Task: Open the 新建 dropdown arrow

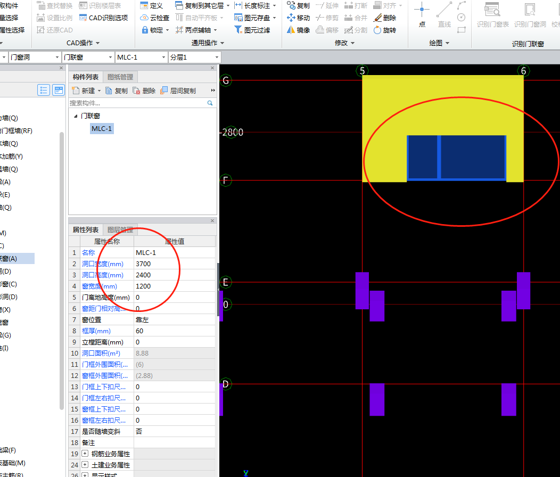Action: 100,91
